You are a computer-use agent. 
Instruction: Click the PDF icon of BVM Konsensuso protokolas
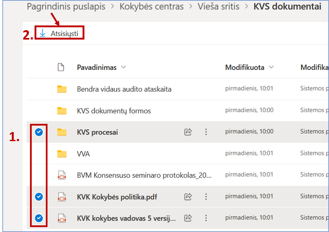62,175
